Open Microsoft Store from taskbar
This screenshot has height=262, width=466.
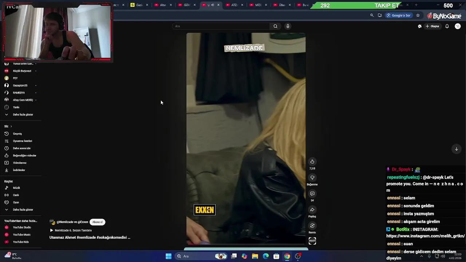coord(276,256)
